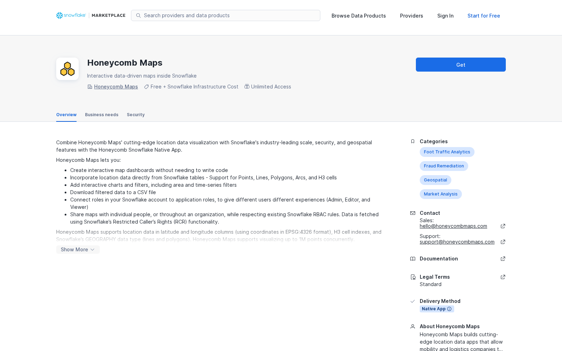Click Start for Free link
The height and width of the screenshot is (351, 562).
(484, 16)
